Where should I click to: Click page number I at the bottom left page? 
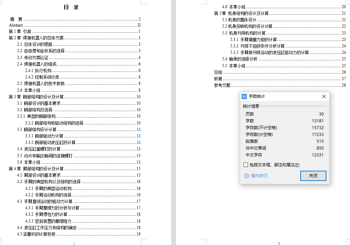point(73,243)
